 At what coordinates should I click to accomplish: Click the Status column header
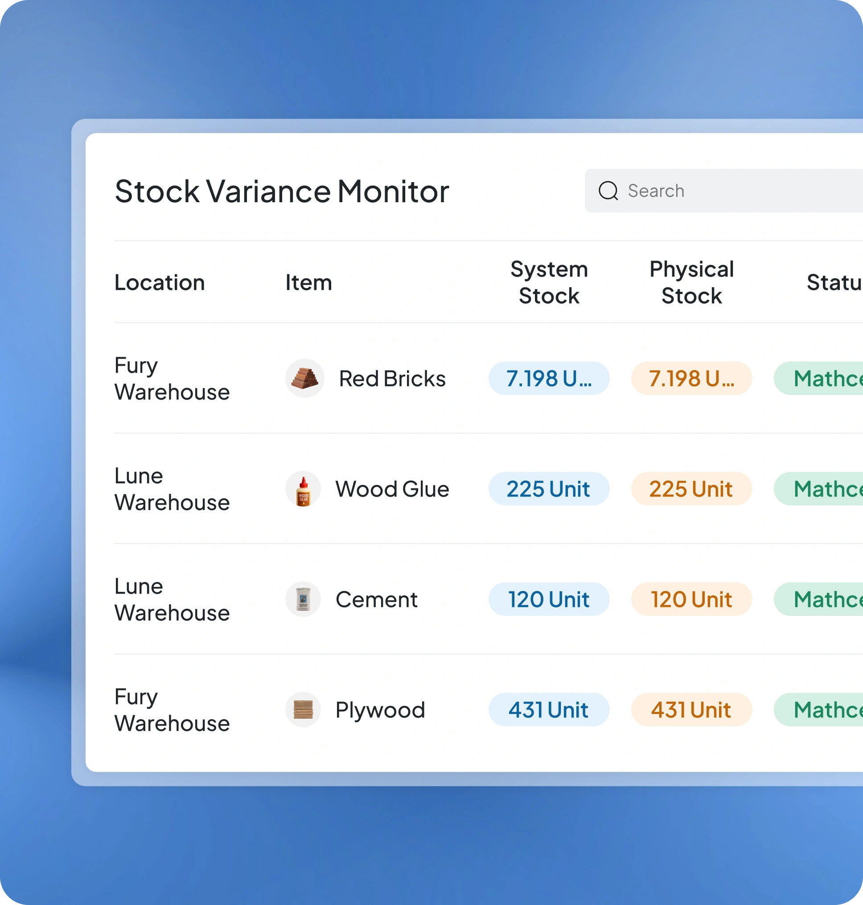click(834, 282)
